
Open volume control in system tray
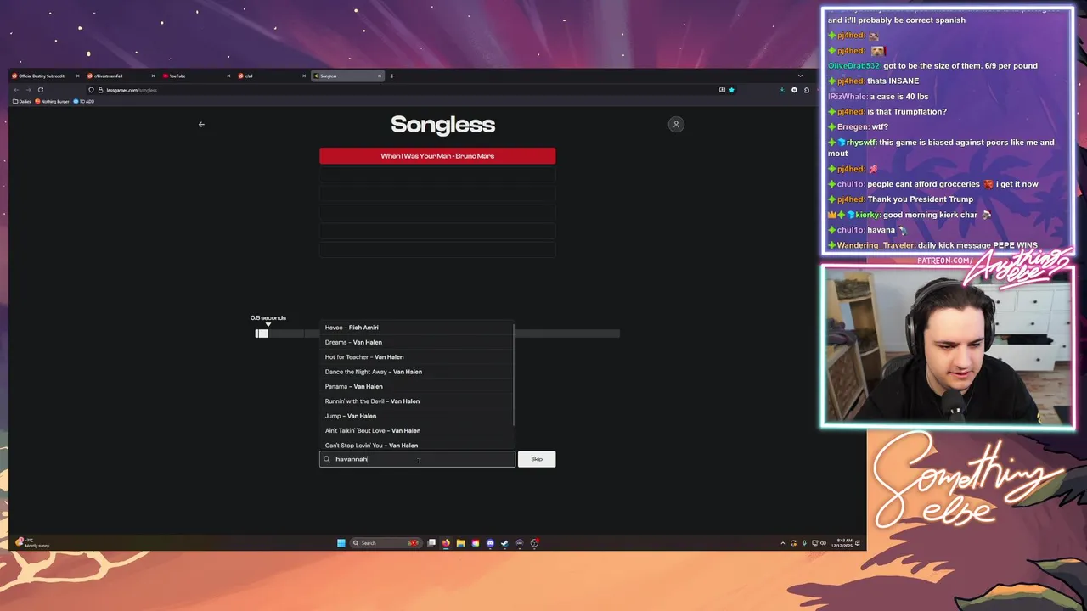pos(823,543)
